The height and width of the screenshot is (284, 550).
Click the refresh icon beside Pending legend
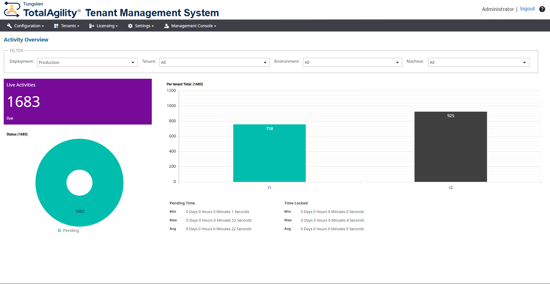[59, 230]
